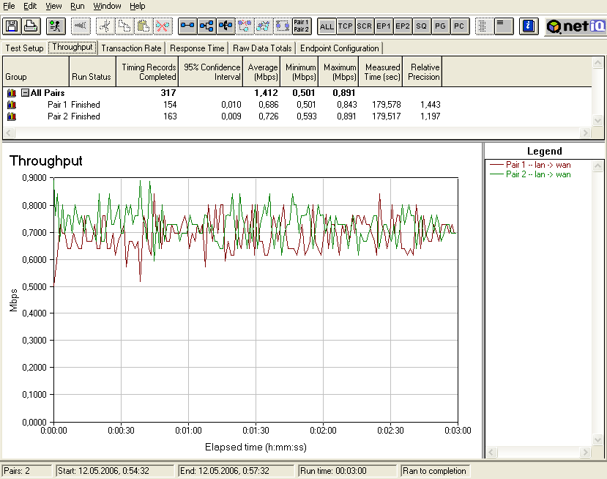
Task: Collapse the All Pairs group tree
Action: click(x=25, y=93)
